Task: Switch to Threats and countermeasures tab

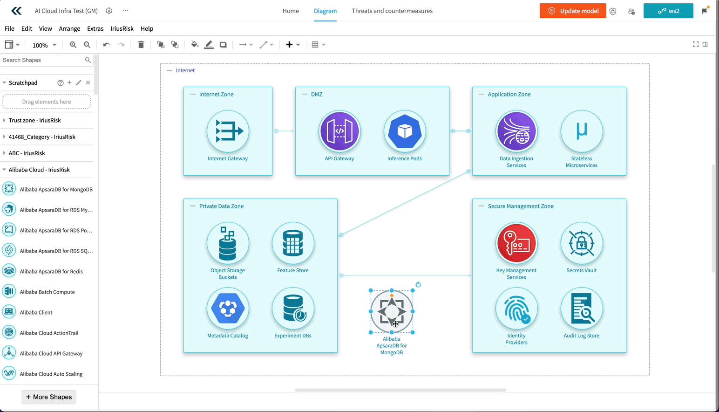Action: click(x=392, y=11)
